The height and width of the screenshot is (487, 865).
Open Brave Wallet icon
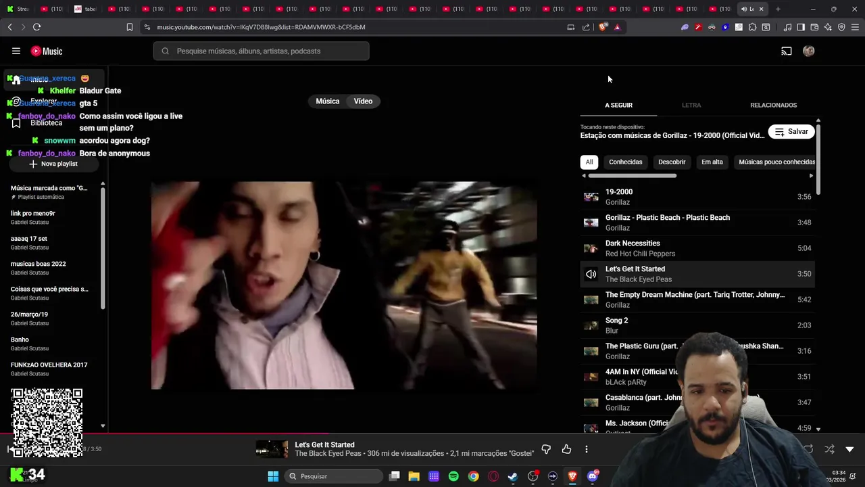tap(814, 27)
